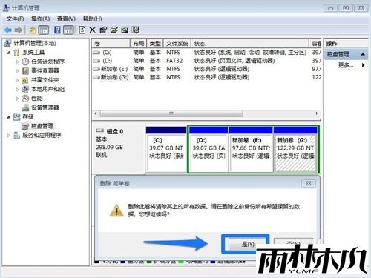This screenshot has width=371, height=278.
Task: Select 磁盘管理 in the tree
Action: click(x=42, y=126)
